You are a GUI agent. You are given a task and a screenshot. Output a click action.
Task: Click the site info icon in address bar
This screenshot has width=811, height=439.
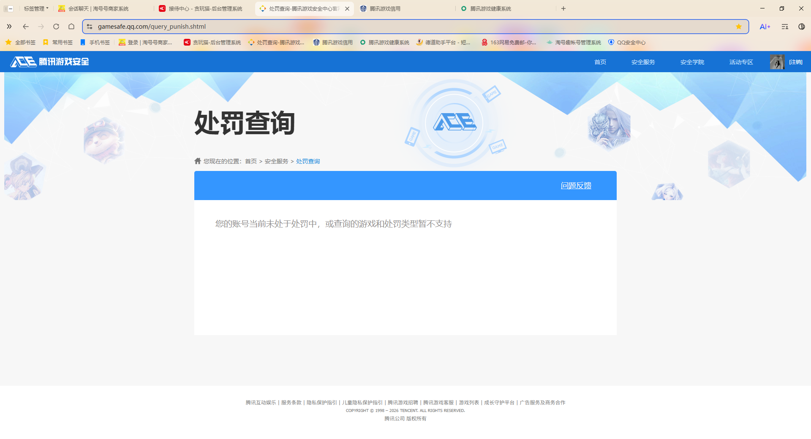pyautogui.click(x=90, y=26)
